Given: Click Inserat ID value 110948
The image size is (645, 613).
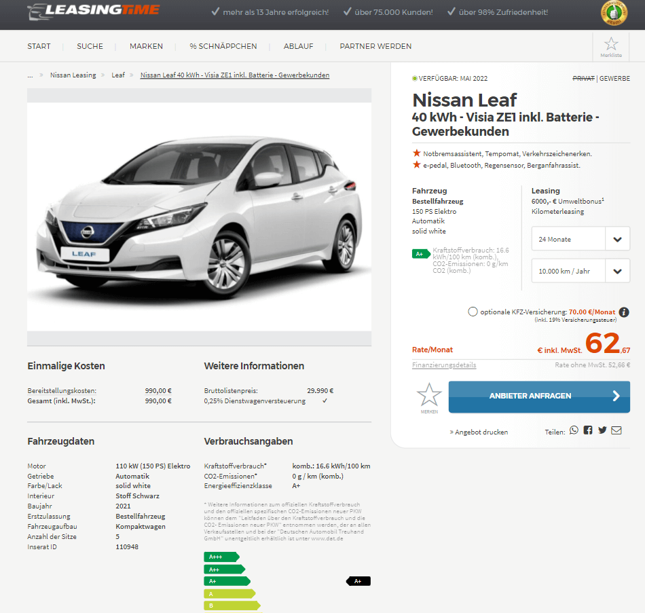Looking at the screenshot, I should [127, 546].
